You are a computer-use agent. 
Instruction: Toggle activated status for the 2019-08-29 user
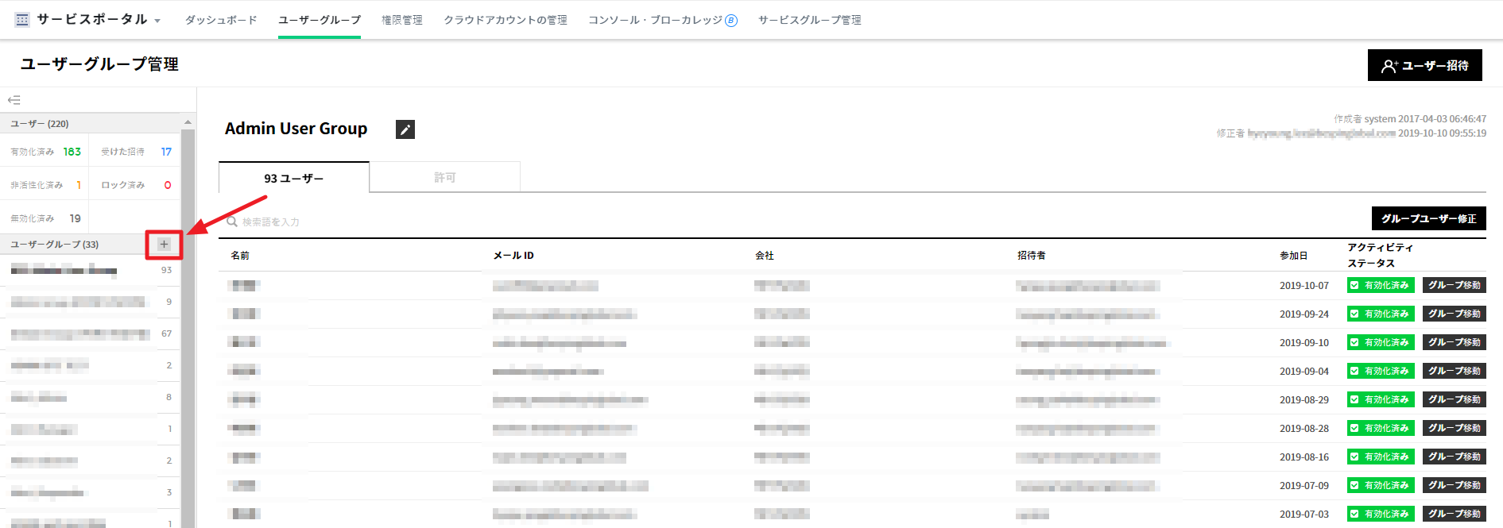point(1354,399)
